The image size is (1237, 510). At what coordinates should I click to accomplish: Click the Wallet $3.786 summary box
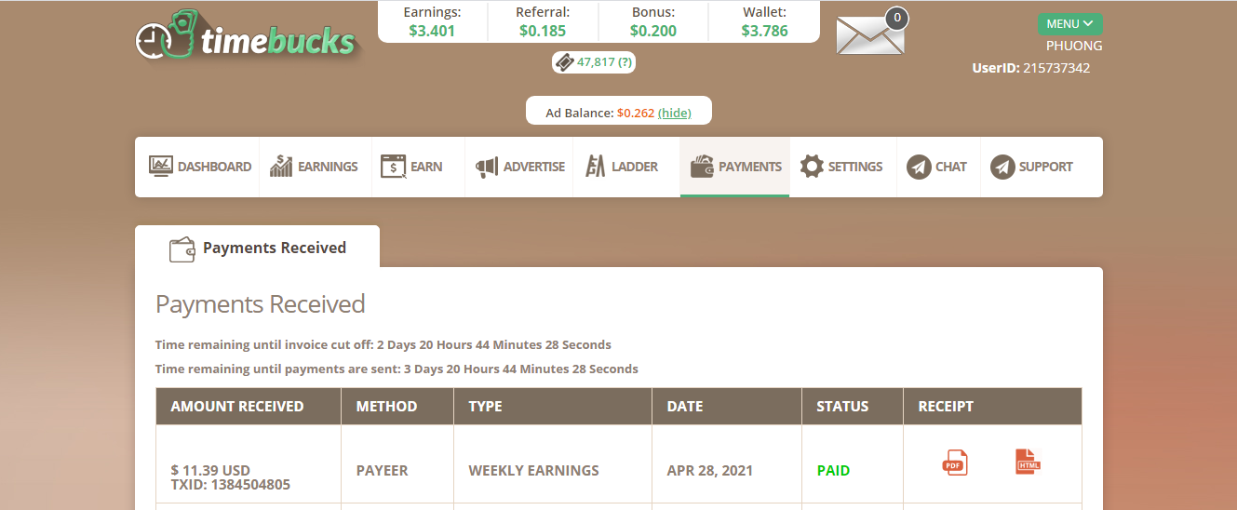764,21
